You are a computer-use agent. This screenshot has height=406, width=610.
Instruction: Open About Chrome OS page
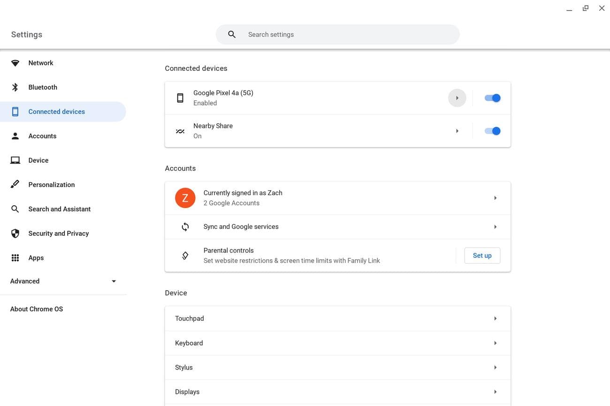pyautogui.click(x=37, y=309)
